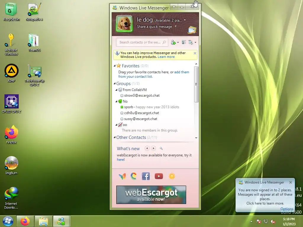The width and height of the screenshot is (303, 227).
Task: Click the show menu icon in Messenger toolbar
Action: coord(191,42)
